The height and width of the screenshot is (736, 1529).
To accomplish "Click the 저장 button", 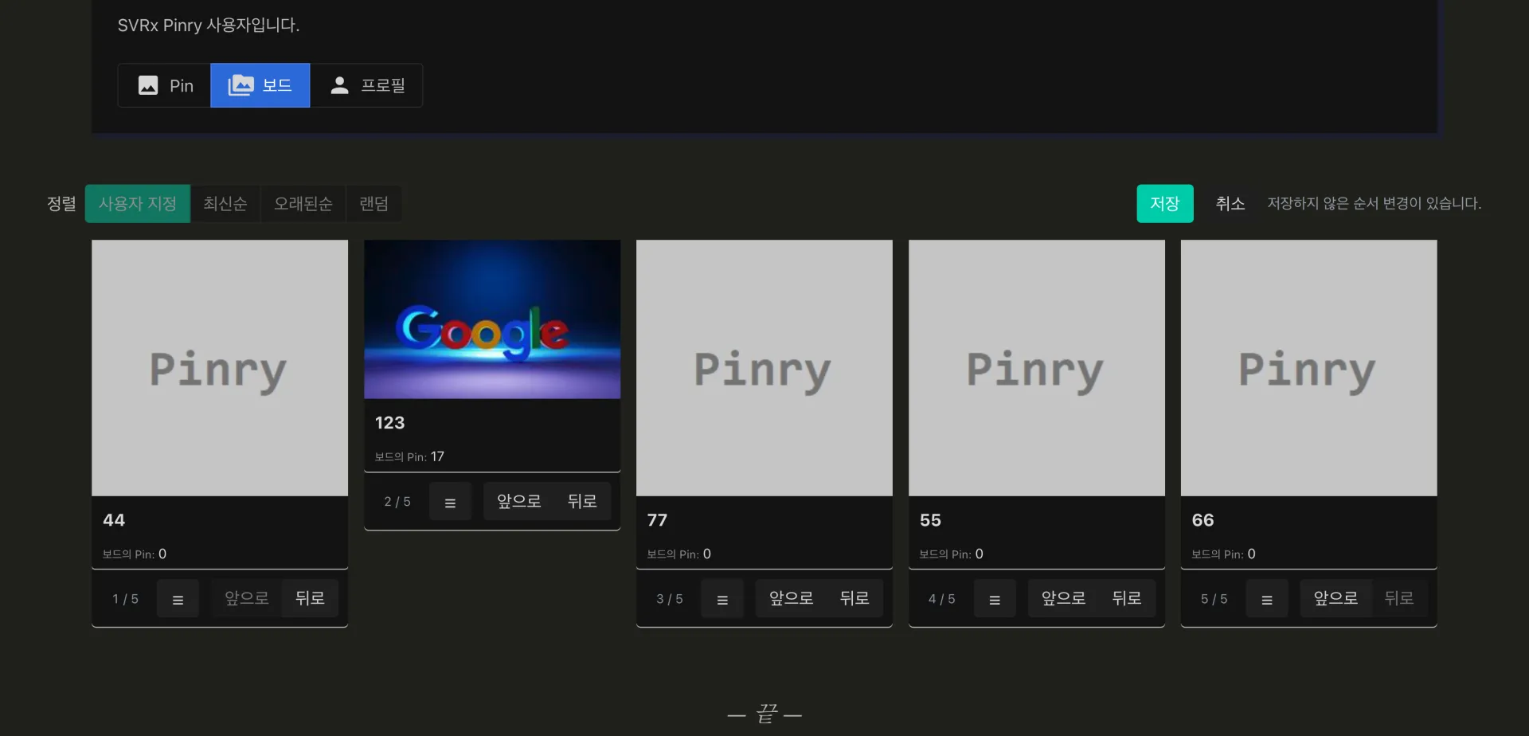I will coord(1164,204).
